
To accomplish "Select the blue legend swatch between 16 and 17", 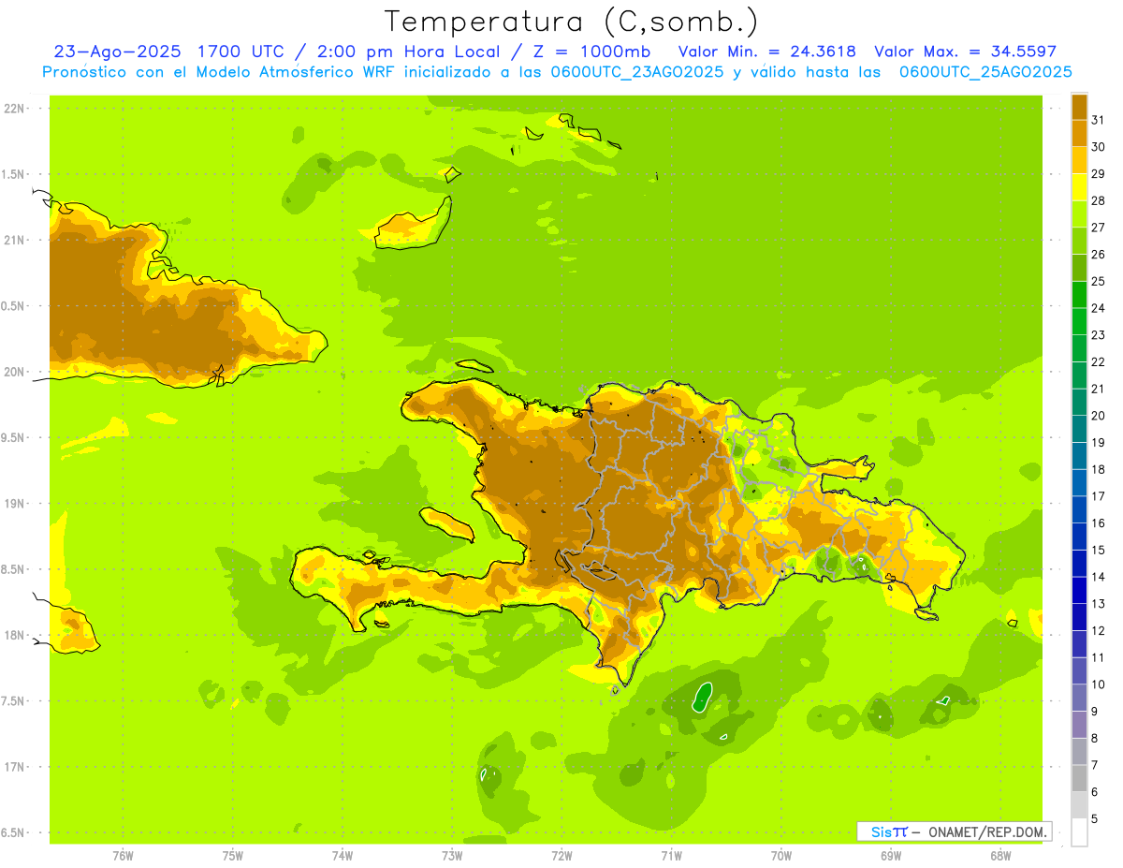I will [1079, 508].
